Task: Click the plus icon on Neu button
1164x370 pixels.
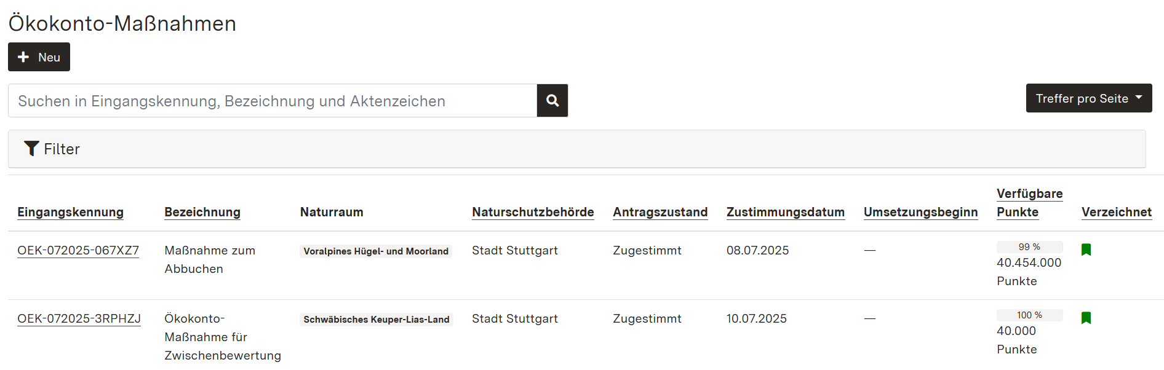Action: (23, 57)
